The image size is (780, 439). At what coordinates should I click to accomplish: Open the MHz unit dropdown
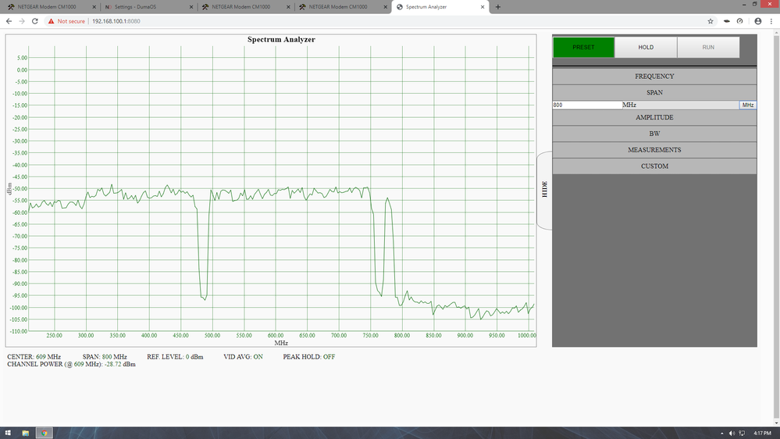(748, 105)
